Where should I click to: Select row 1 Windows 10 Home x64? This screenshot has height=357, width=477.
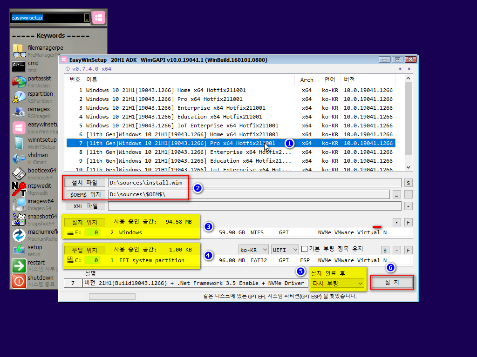231,90
